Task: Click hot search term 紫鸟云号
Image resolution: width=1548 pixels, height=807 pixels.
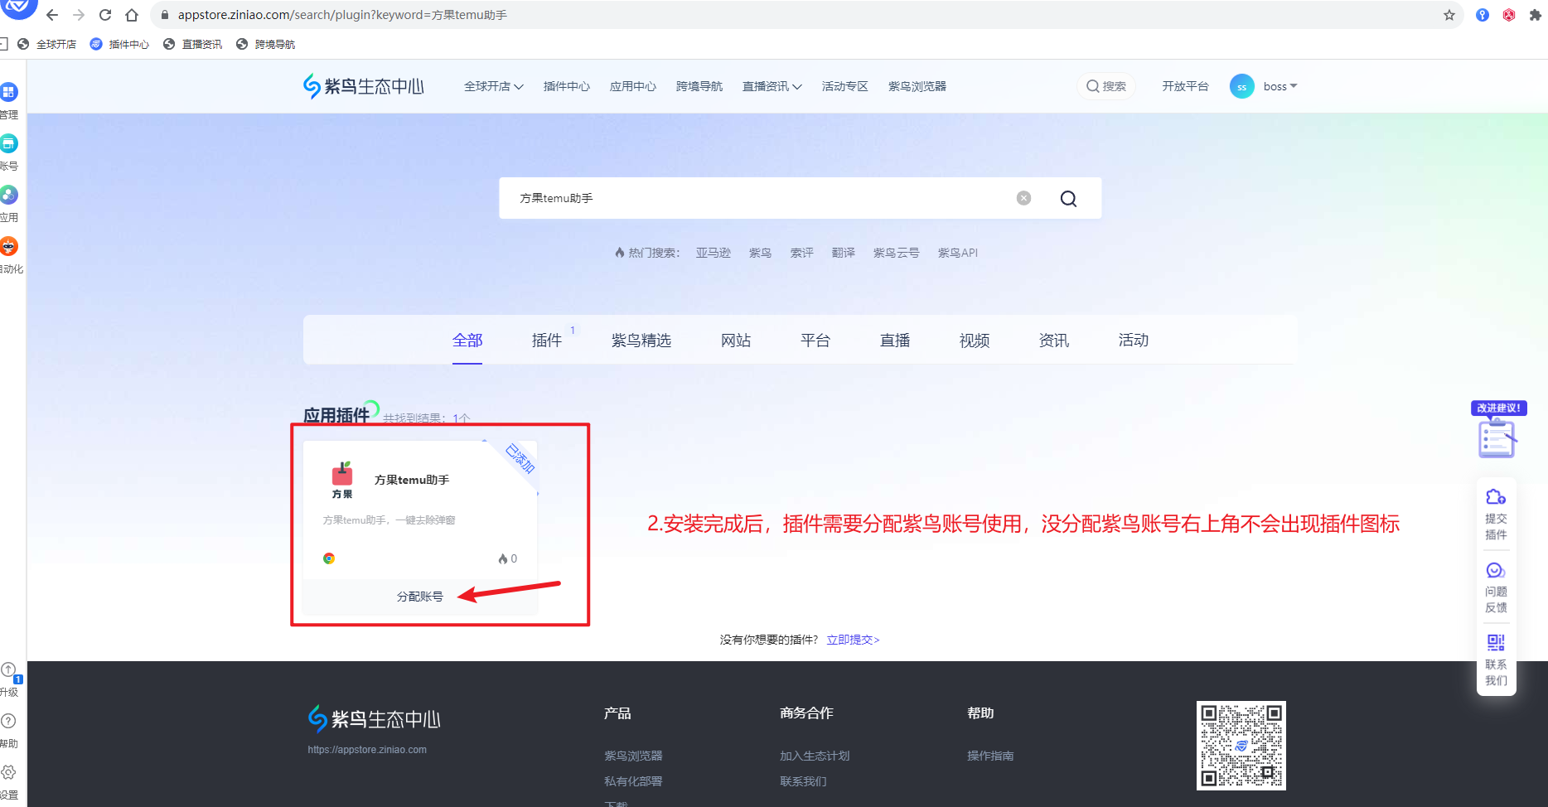Action: [897, 253]
